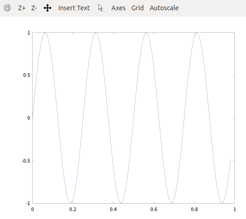Viewport: 246px width, 219px height.
Task: Click the 0.6 x-axis tick label
Action: (154, 209)
